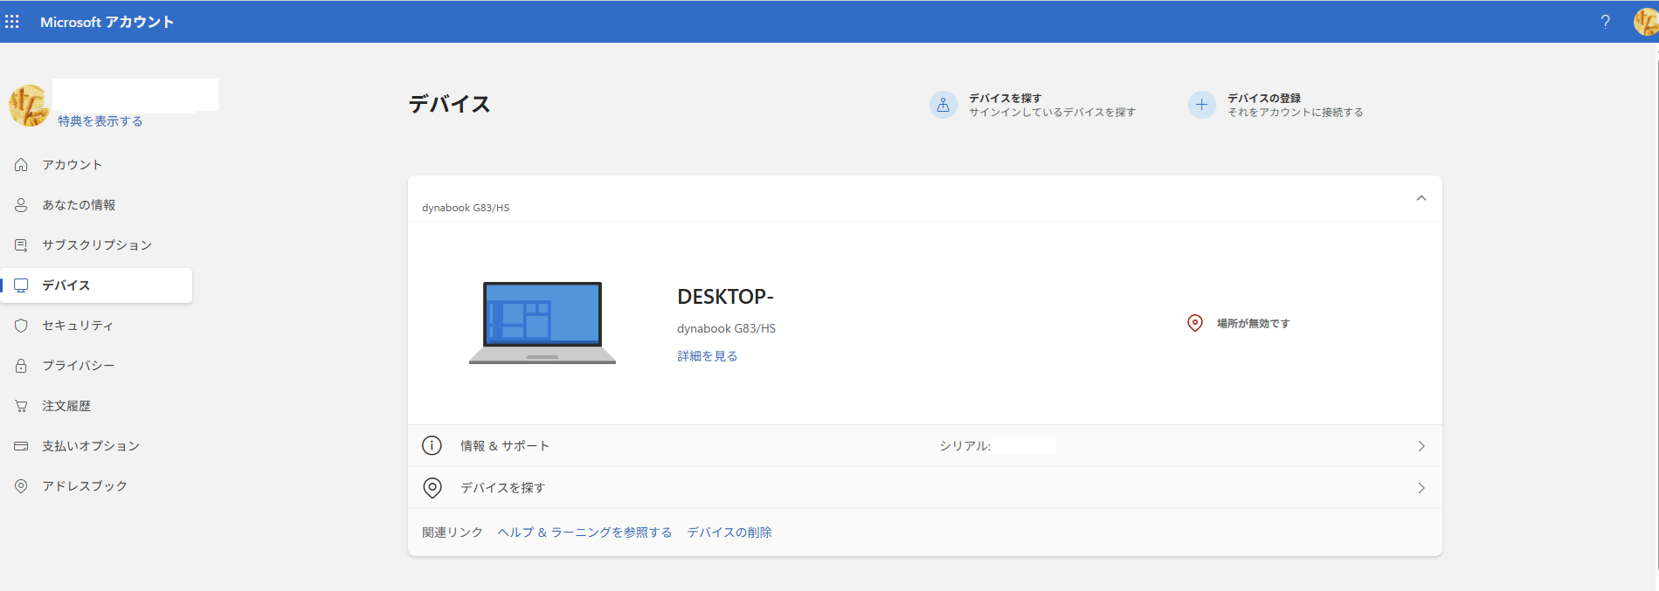The height and width of the screenshot is (591, 1659).
Task: Click the plus icon for デバイスの登録
Action: [1202, 105]
